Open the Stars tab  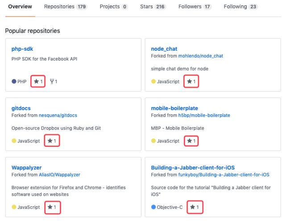coord(153,7)
